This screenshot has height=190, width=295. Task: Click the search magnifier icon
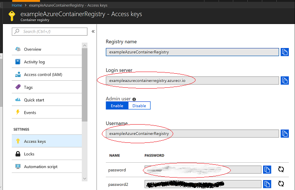point(17,31)
